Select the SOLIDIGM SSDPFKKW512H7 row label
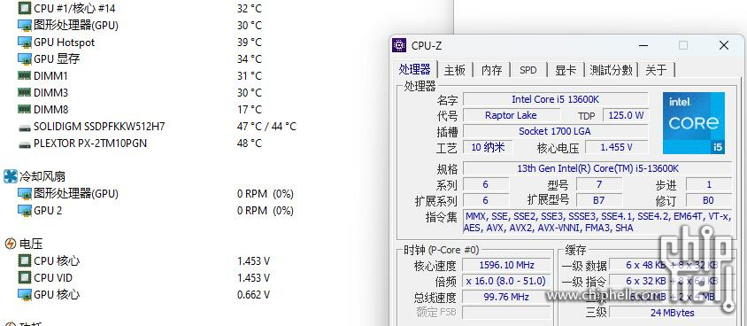 coord(99,127)
